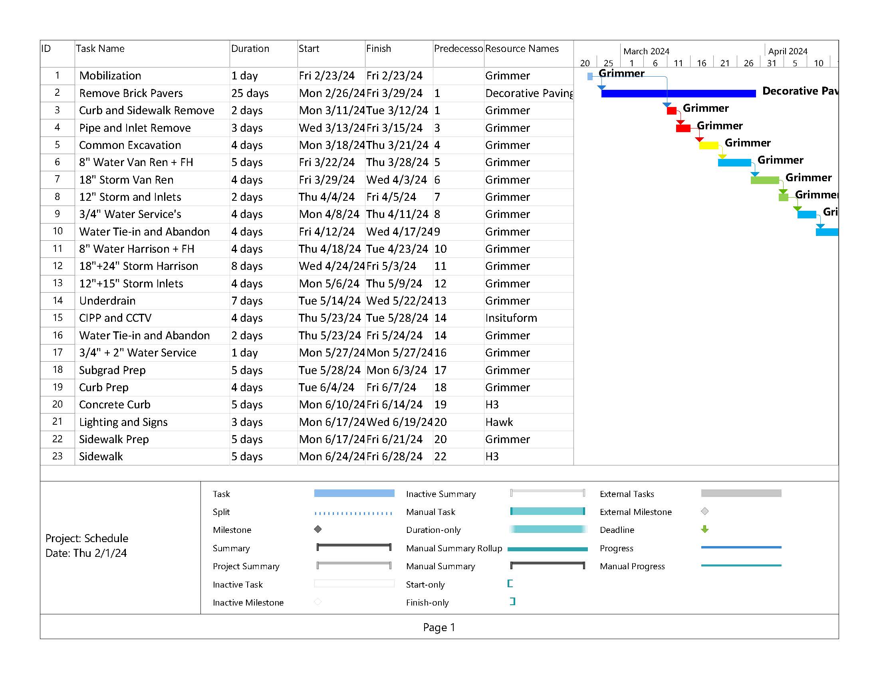
Task: Click the CIPP and CCTV task name
Action: pyautogui.click(x=115, y=318)
